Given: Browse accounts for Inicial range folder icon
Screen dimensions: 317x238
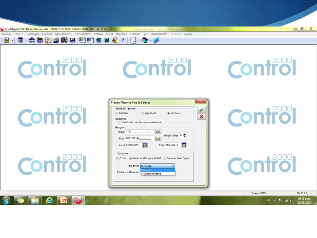Looking at the screenshot, I should [158, 131].
